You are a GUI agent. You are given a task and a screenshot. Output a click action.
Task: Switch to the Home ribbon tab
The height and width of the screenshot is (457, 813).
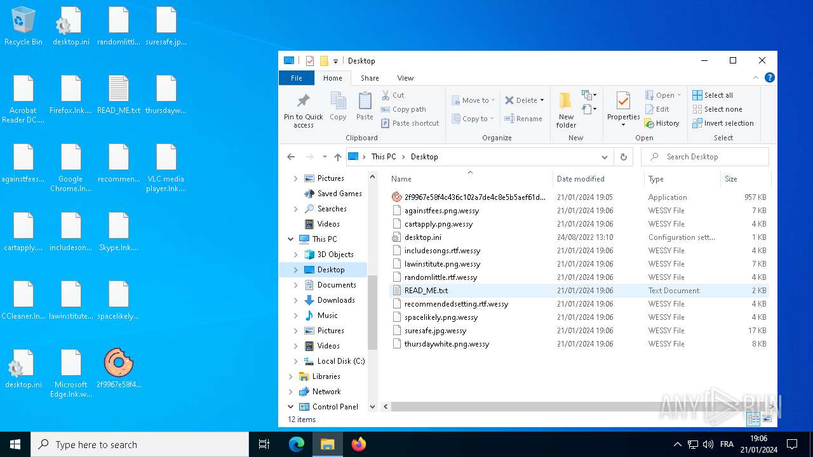[x=333, y=78]
